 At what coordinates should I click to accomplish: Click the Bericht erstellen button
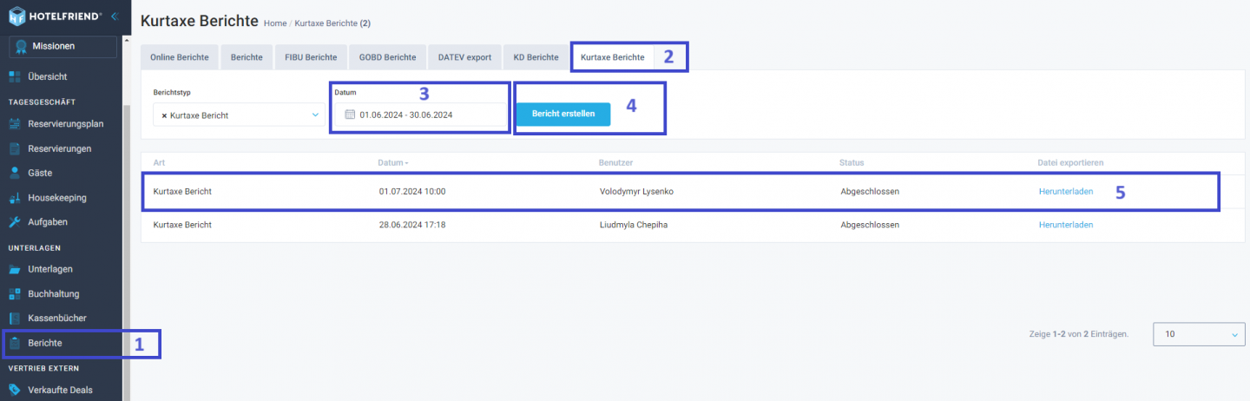coord(563,115)
